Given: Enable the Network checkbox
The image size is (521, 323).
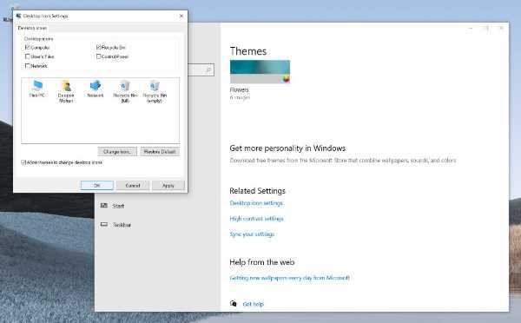Looking at the screenshot, I should point(28,66).
